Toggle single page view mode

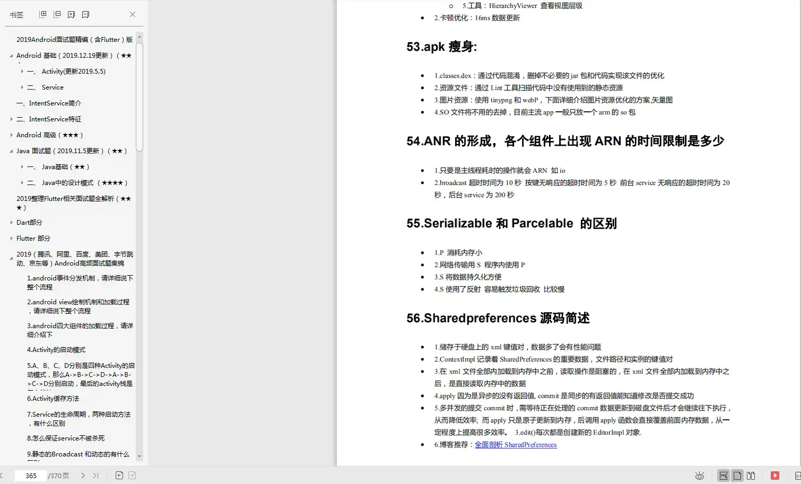[737, 476]
